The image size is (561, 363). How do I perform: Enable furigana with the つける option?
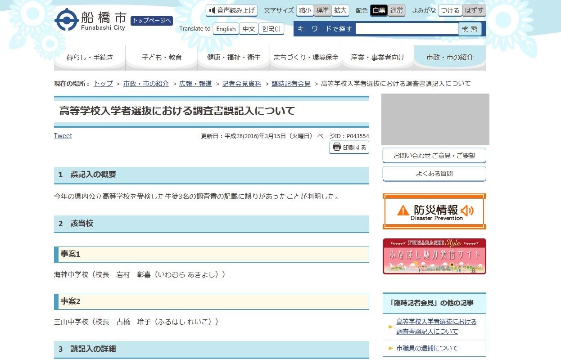tap(450, 10)
